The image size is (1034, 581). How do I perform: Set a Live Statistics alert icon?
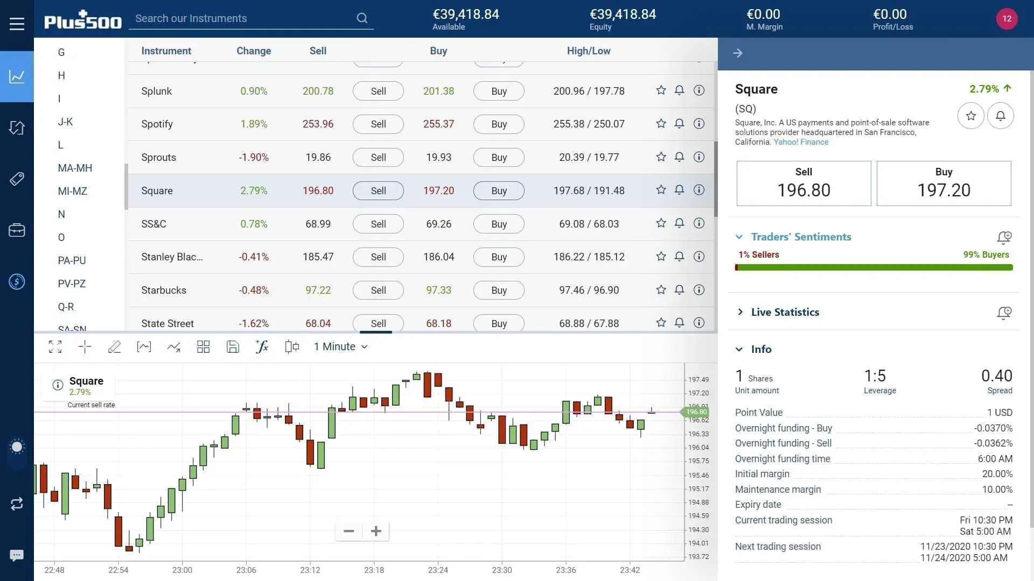tap(1004, 313)
